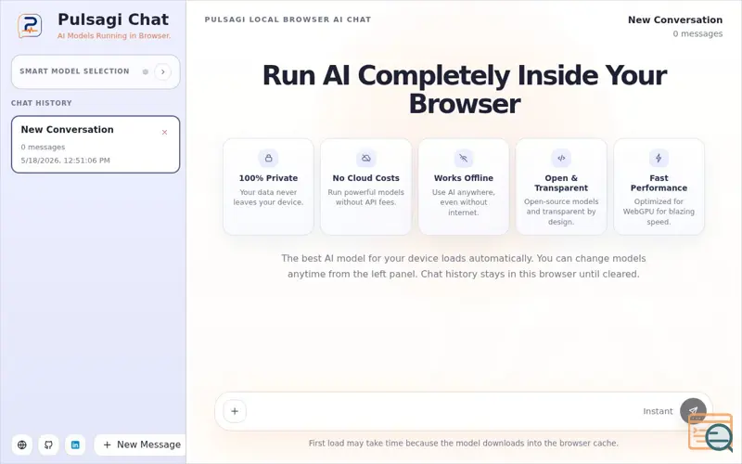The width and height of the screenshot is (742, 464).
Task: Click the lightning icon on Fast Performance
Action: 659,158
